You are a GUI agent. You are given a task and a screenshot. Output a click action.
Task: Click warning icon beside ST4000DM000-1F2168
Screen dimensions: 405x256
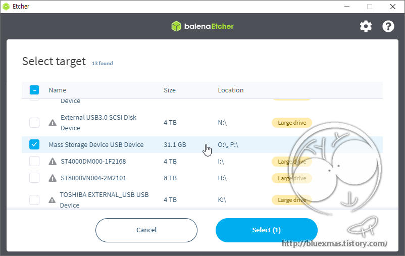point(53,162)
